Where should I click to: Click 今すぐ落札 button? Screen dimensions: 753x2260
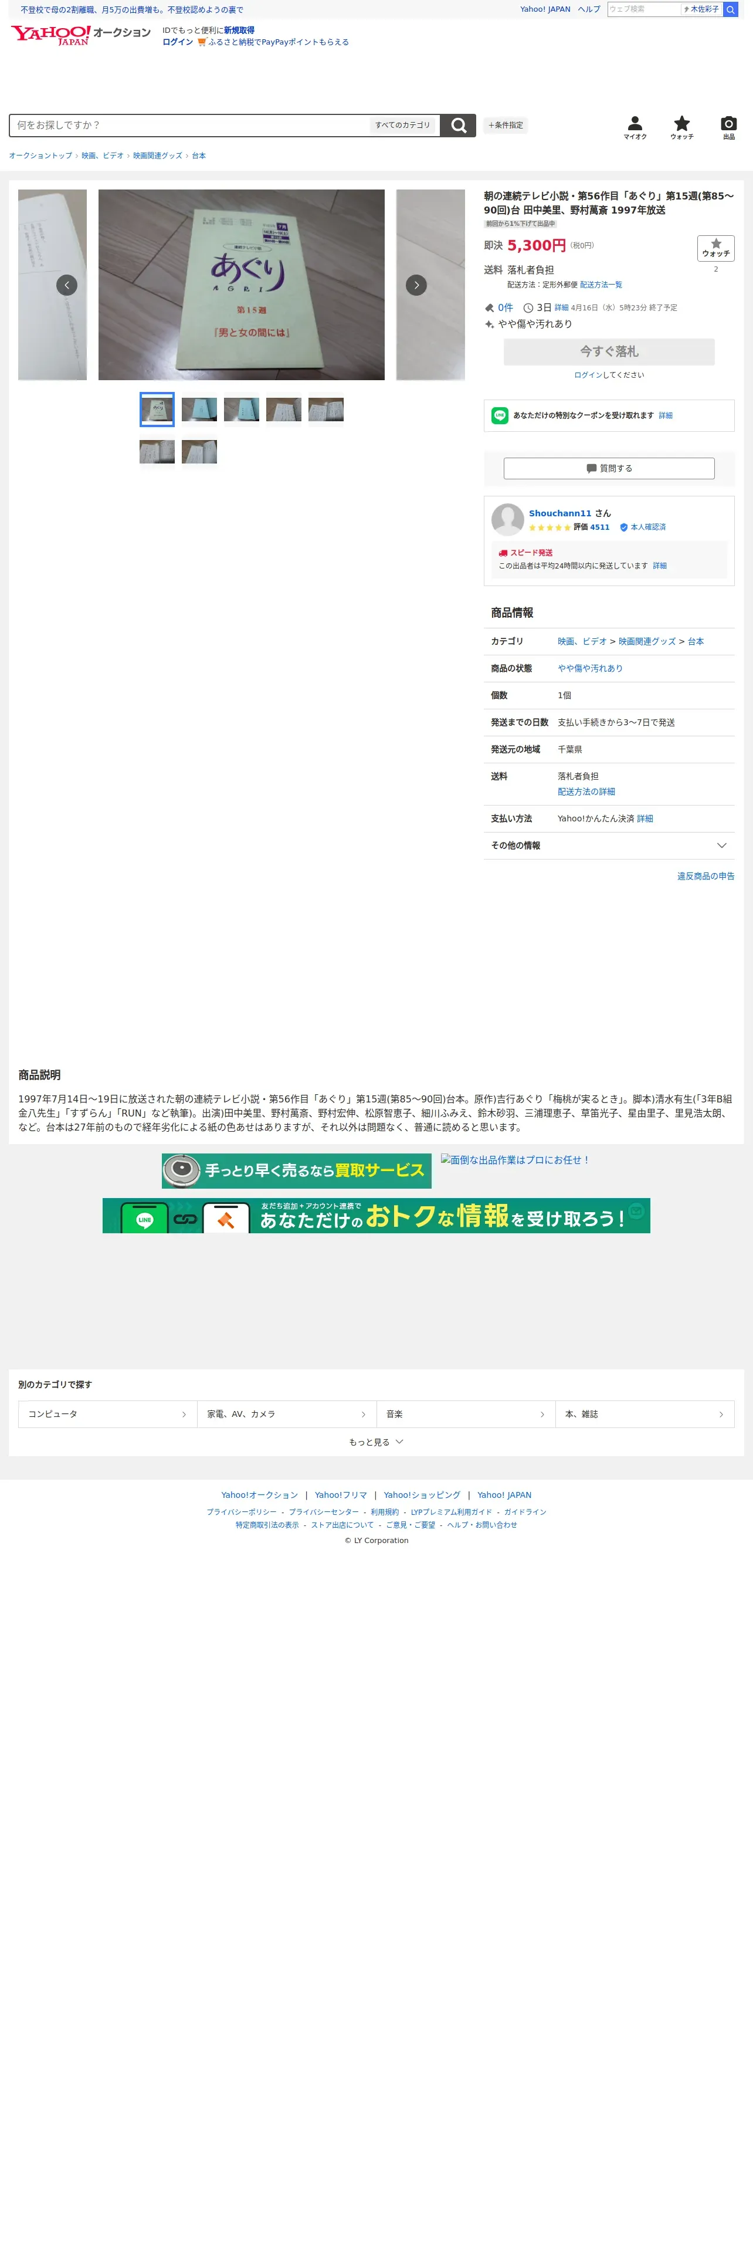tap(608, 352)
